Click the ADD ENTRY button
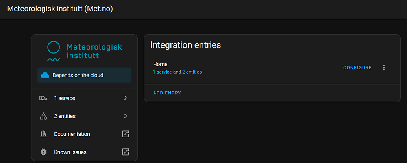 [x=167, y=93]
